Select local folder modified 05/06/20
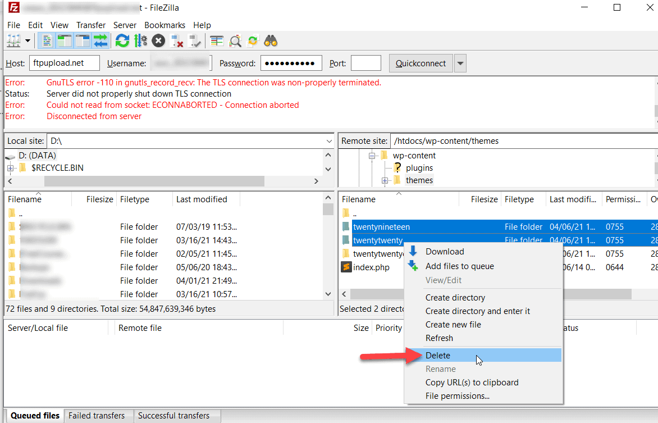658x423 pixels. (164, 267)
